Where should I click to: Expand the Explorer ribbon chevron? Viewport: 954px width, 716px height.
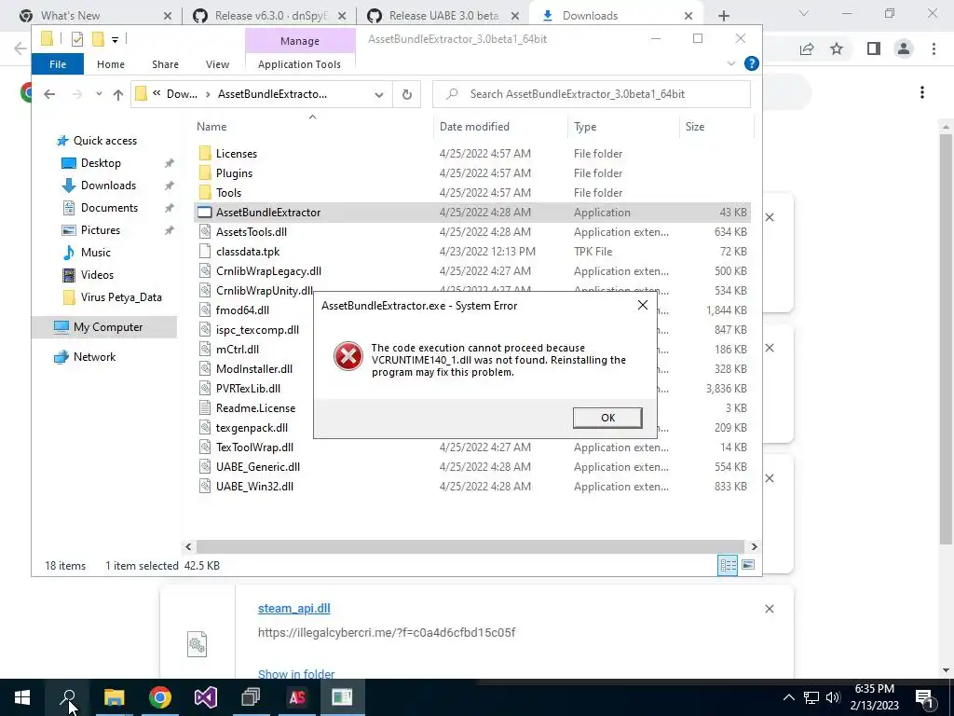(x=731, y=63)
